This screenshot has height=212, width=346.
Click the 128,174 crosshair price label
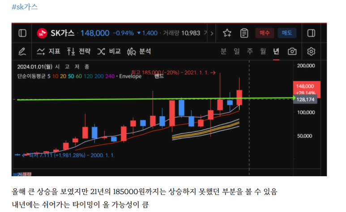(305, 99)
